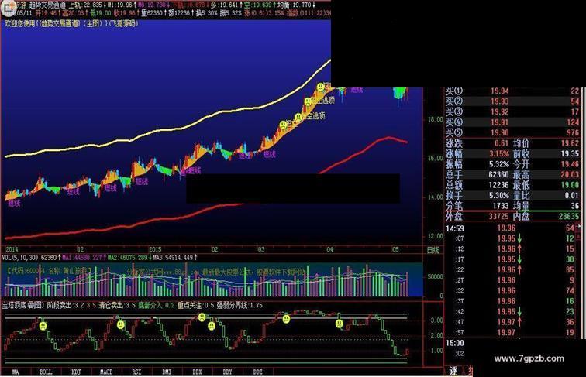586x377 pixels.
Task: Open the KDJ indicator tab
Action: tap(76, 372)
